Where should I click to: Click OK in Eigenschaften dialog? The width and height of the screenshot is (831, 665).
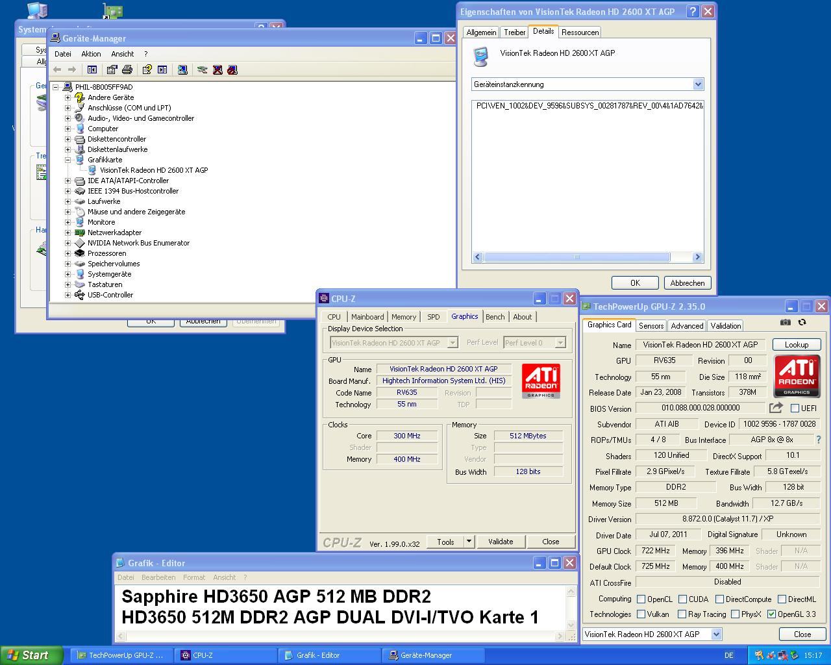click(x=635, y=283)
